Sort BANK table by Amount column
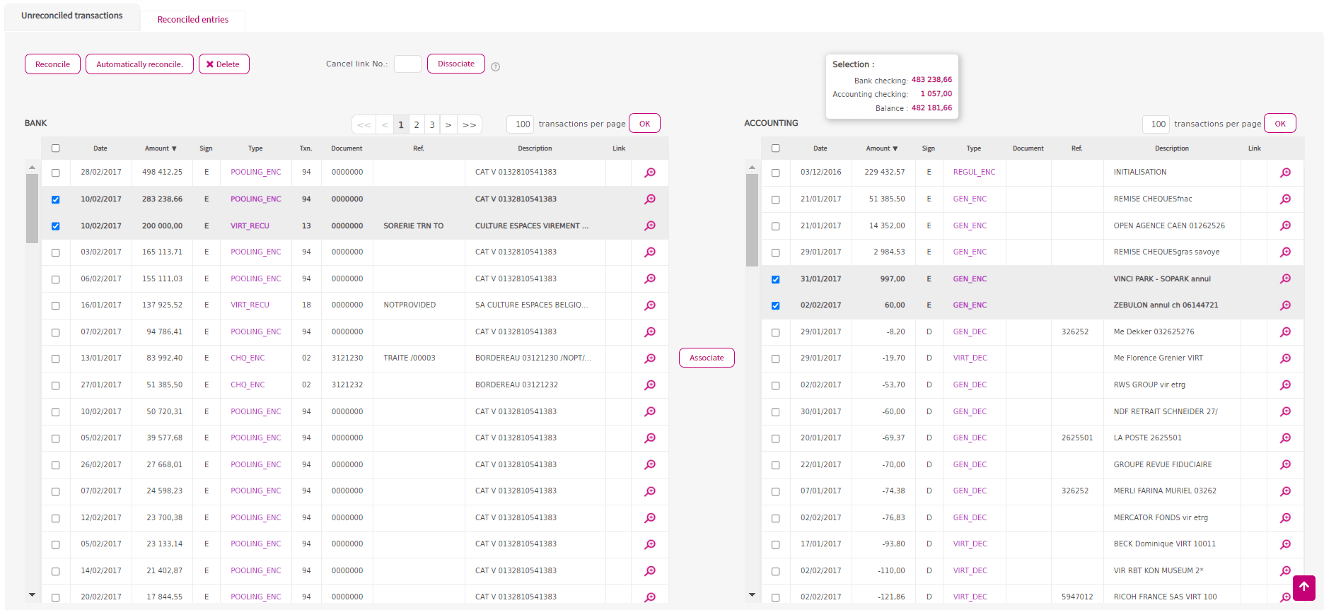This screenshot has height=610, width=1324. pos(161,148)
